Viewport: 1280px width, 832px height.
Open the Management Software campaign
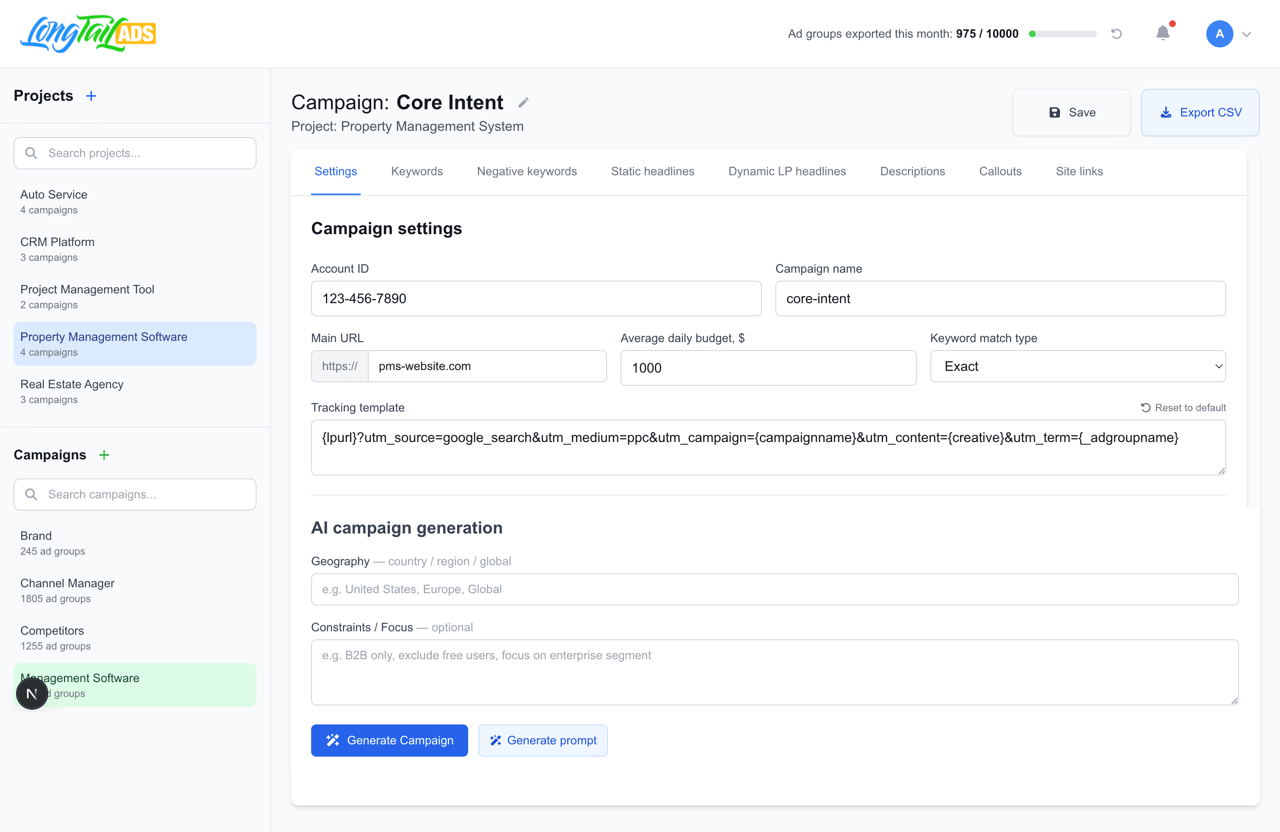pos(135,685)
